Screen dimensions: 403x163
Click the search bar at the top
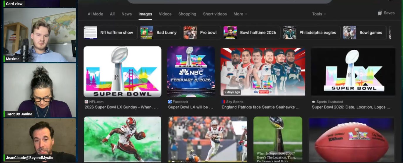(230, 1)
